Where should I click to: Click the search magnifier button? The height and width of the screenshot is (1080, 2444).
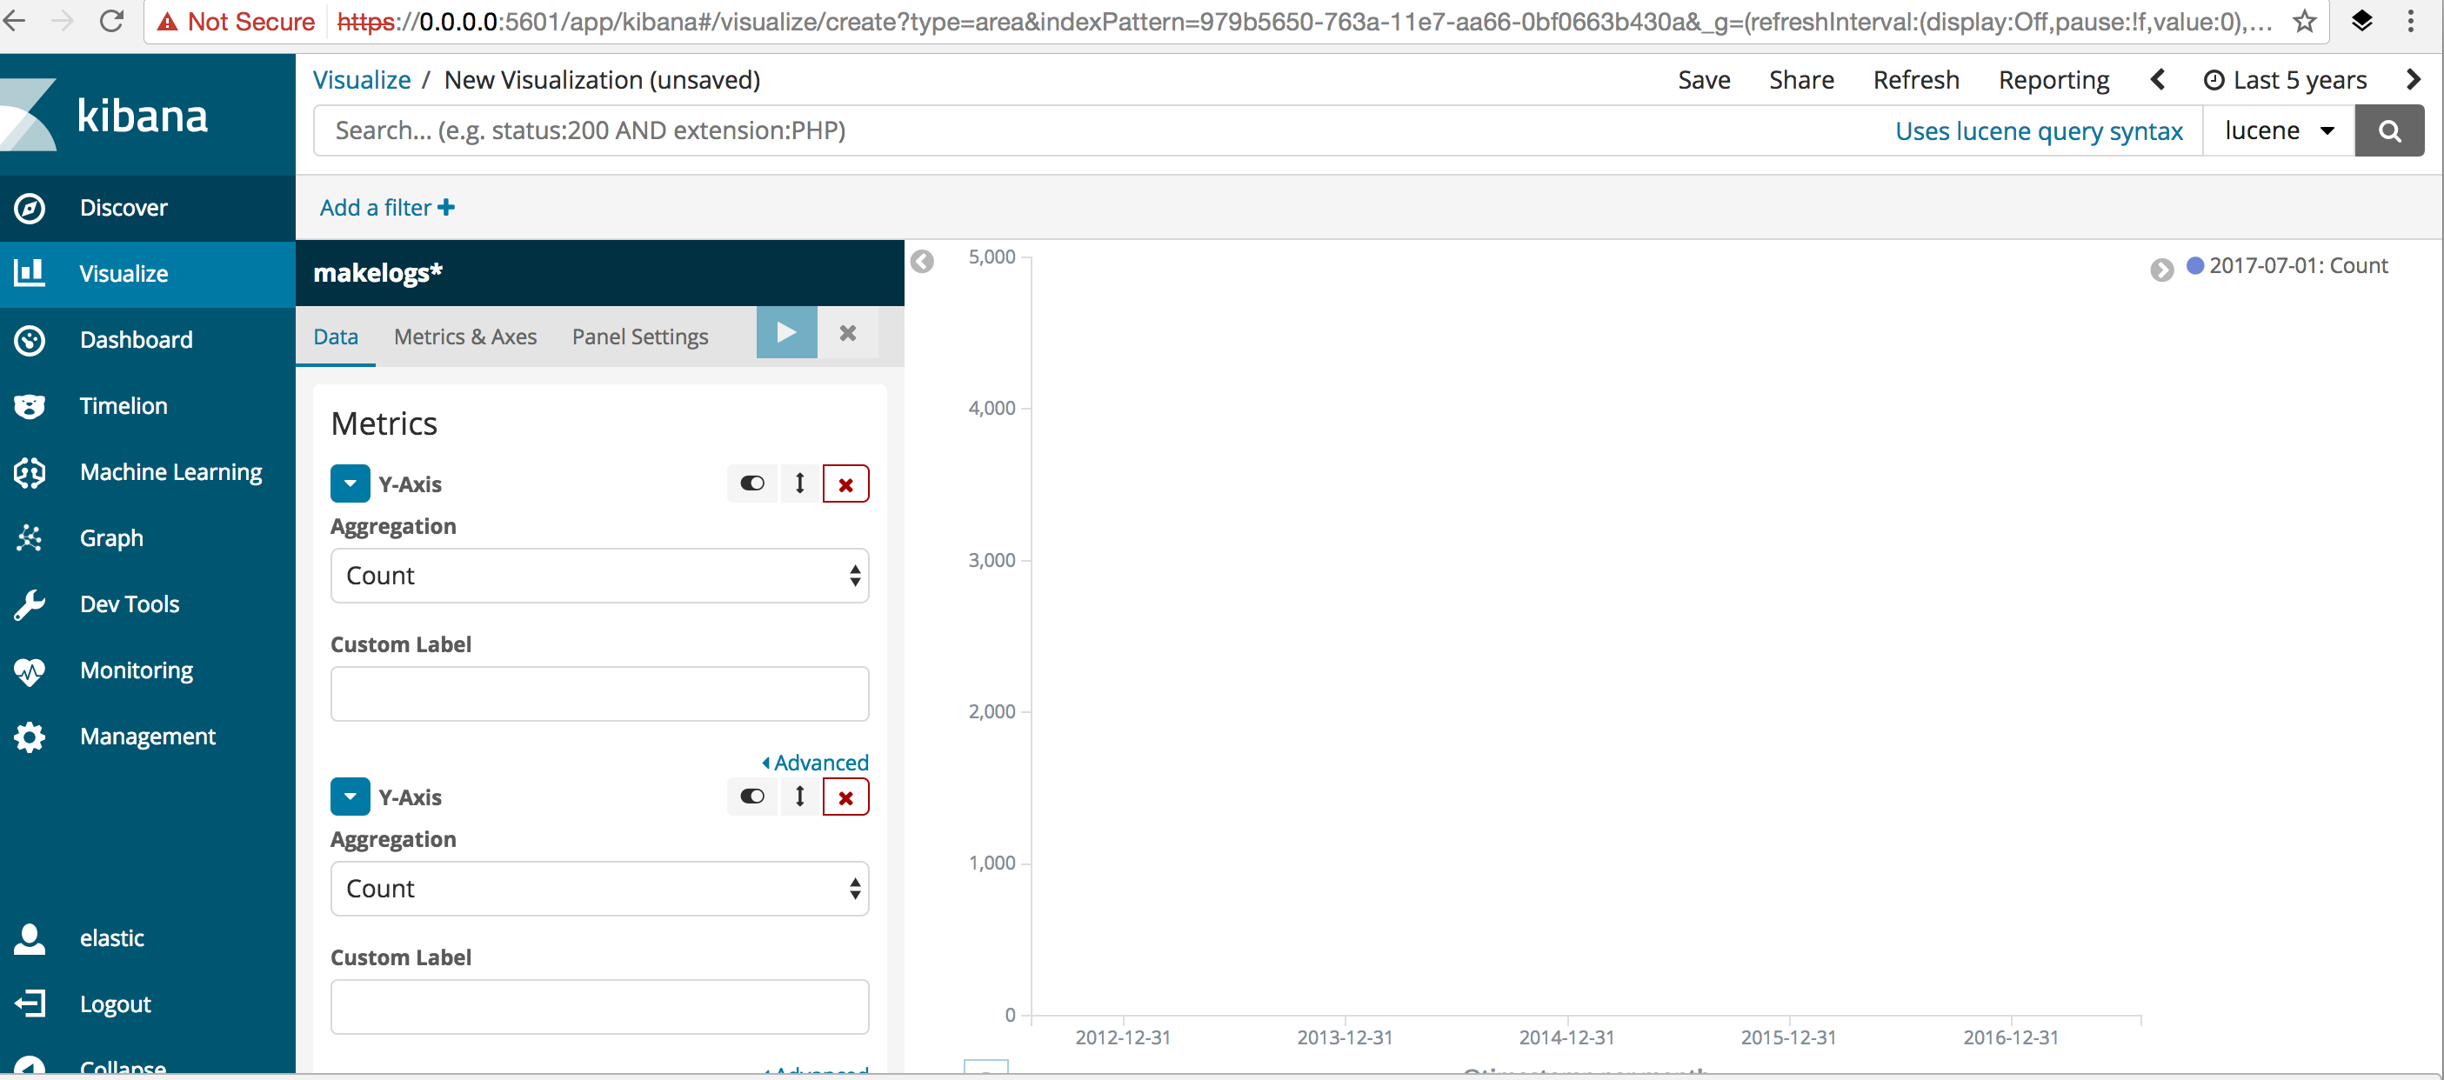2388,130
